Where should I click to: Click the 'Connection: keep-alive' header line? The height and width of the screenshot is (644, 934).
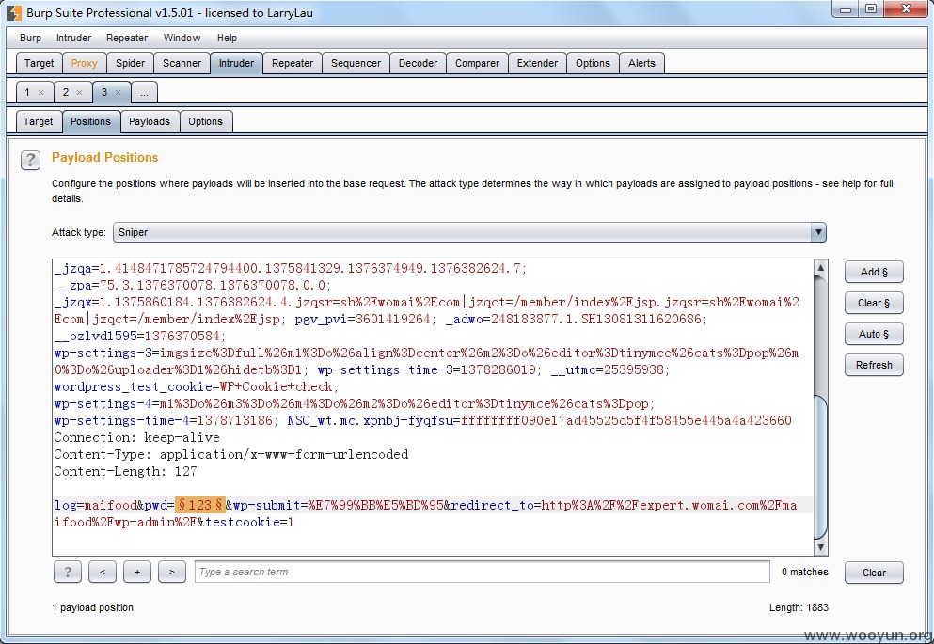136,437
